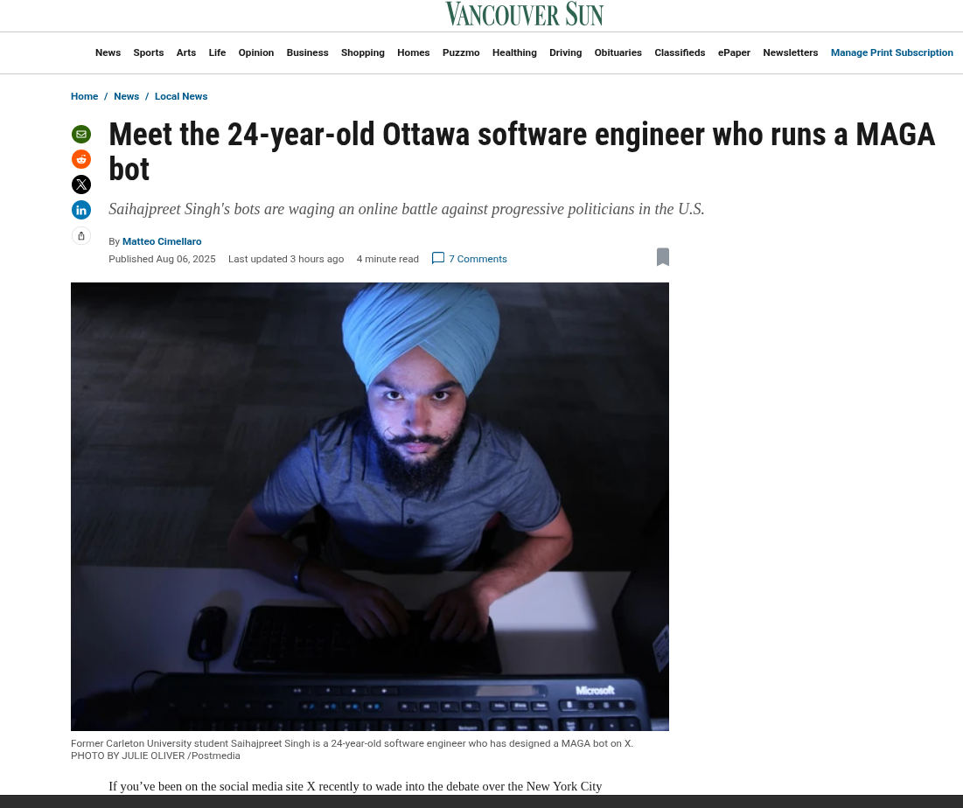Share article via email icon
963x808 pixels.
click(x=81, y=134)
